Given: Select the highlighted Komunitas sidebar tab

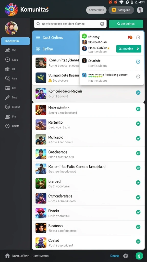Looking at the screenshot, I should pyautogui.click(x=16, y=41).
